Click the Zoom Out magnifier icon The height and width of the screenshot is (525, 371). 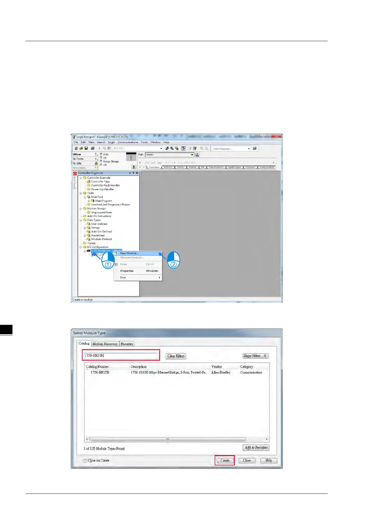(207, 148)
